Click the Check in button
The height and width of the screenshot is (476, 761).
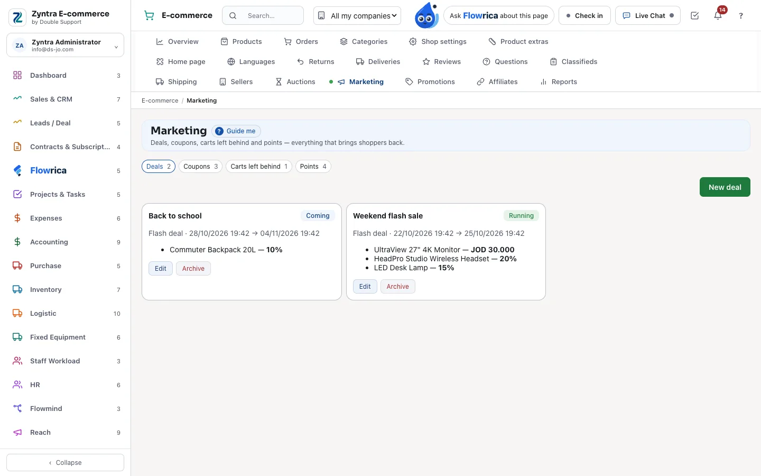point(584,15)
